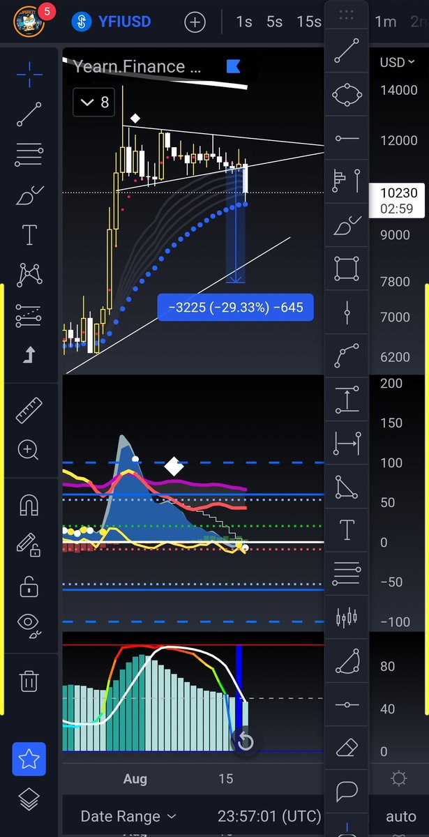Select Fibonacci lines in floating toolbar

coord(347,574)
